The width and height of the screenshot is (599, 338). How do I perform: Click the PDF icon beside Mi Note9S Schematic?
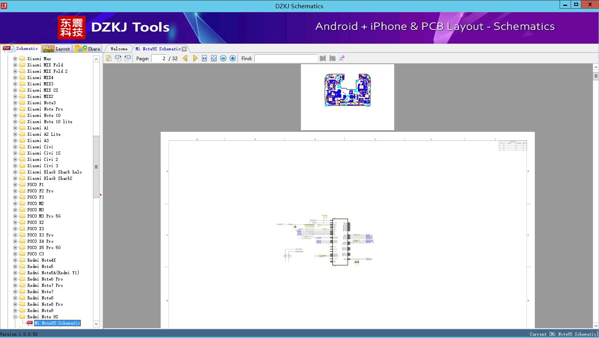pyautogui.click(x=30, y=323)
